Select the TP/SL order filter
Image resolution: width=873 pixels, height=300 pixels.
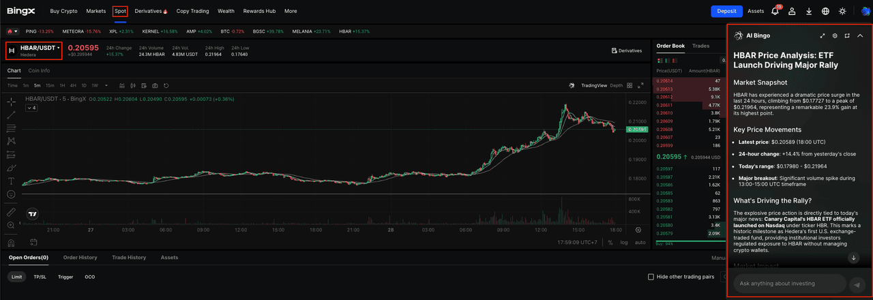40,277
